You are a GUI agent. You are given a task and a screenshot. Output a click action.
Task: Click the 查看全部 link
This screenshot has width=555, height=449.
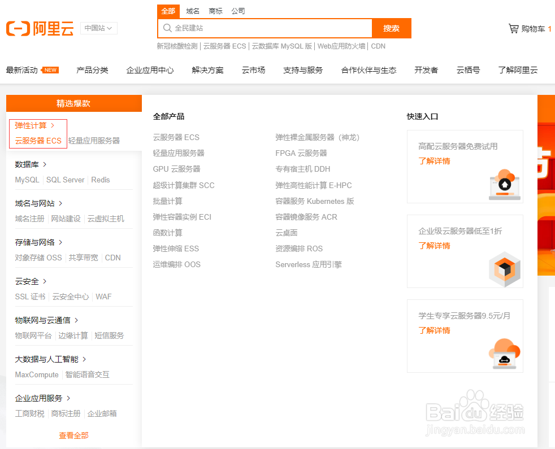coord(73,435)
